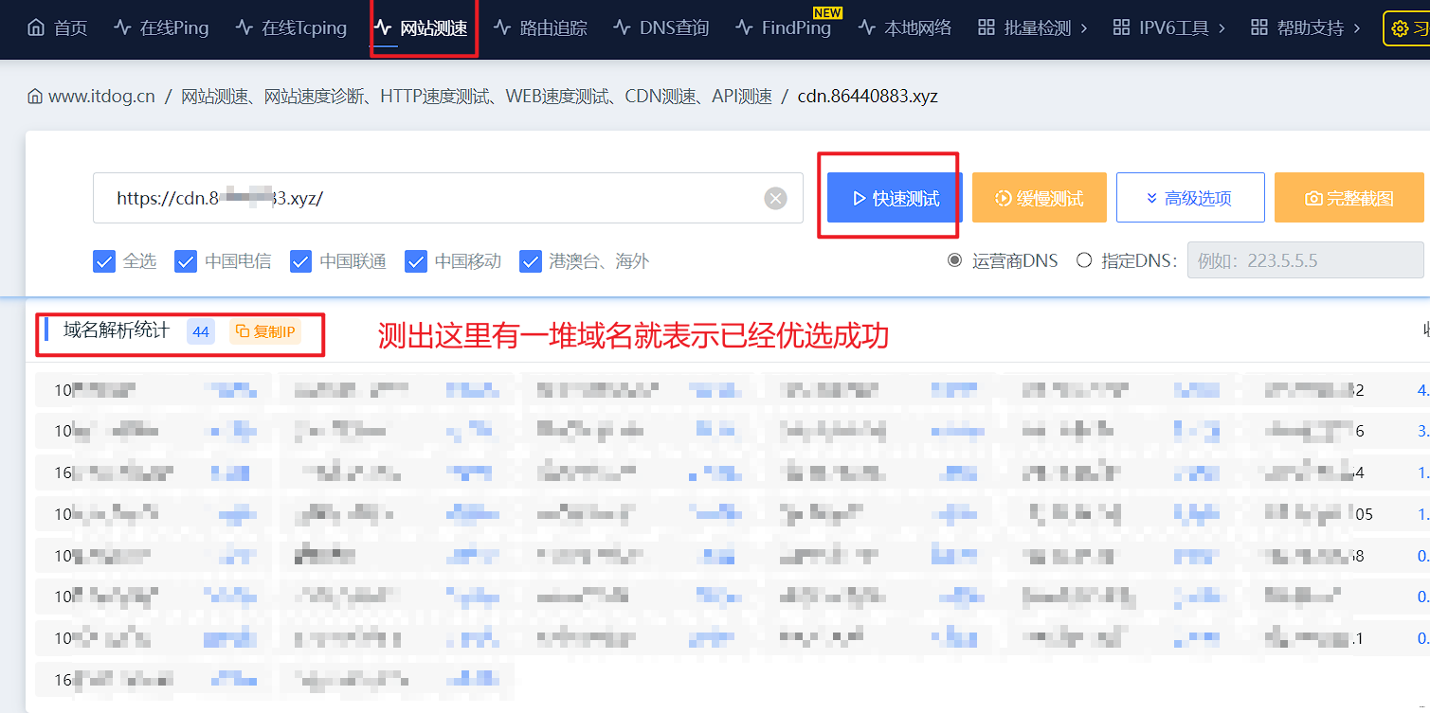Start the 缓慢测试 slow test
The image size is (1430, 713).
1039,198
